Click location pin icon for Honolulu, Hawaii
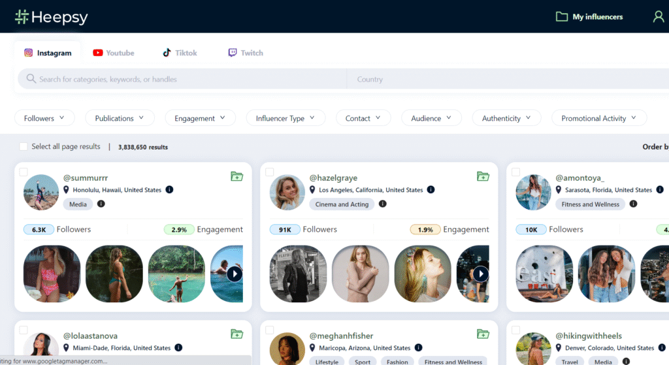The image size is (669, 365). (x=66, y=190)
